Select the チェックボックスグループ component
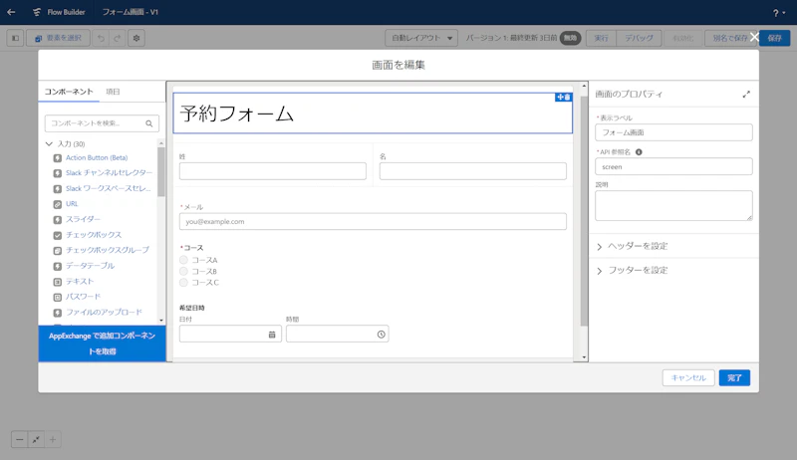 (x=102, y=250)
